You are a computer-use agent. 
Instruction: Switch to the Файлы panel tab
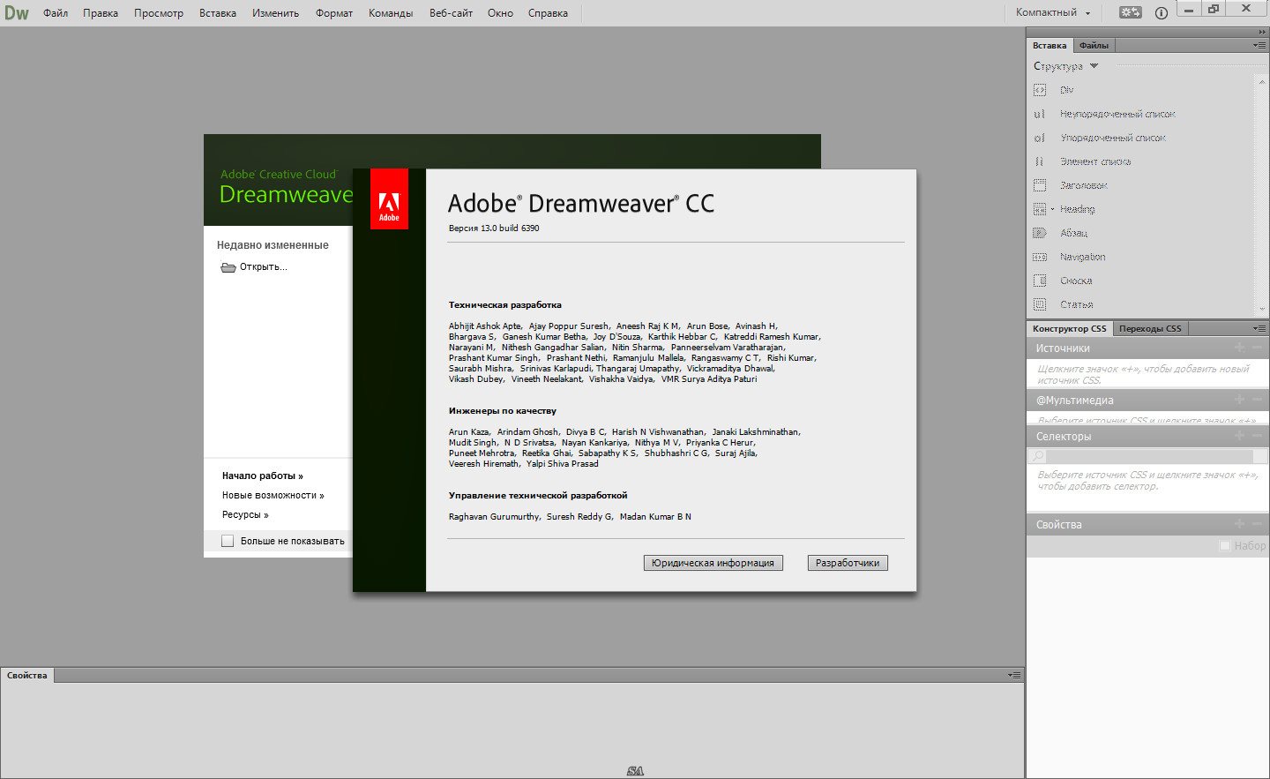tap(1094, 45)
